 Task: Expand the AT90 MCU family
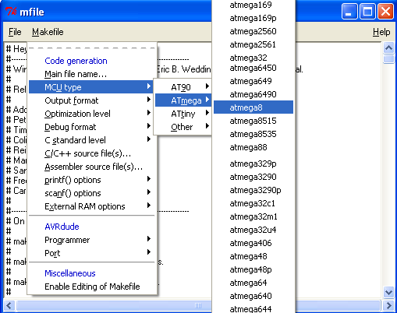point(183,87)
